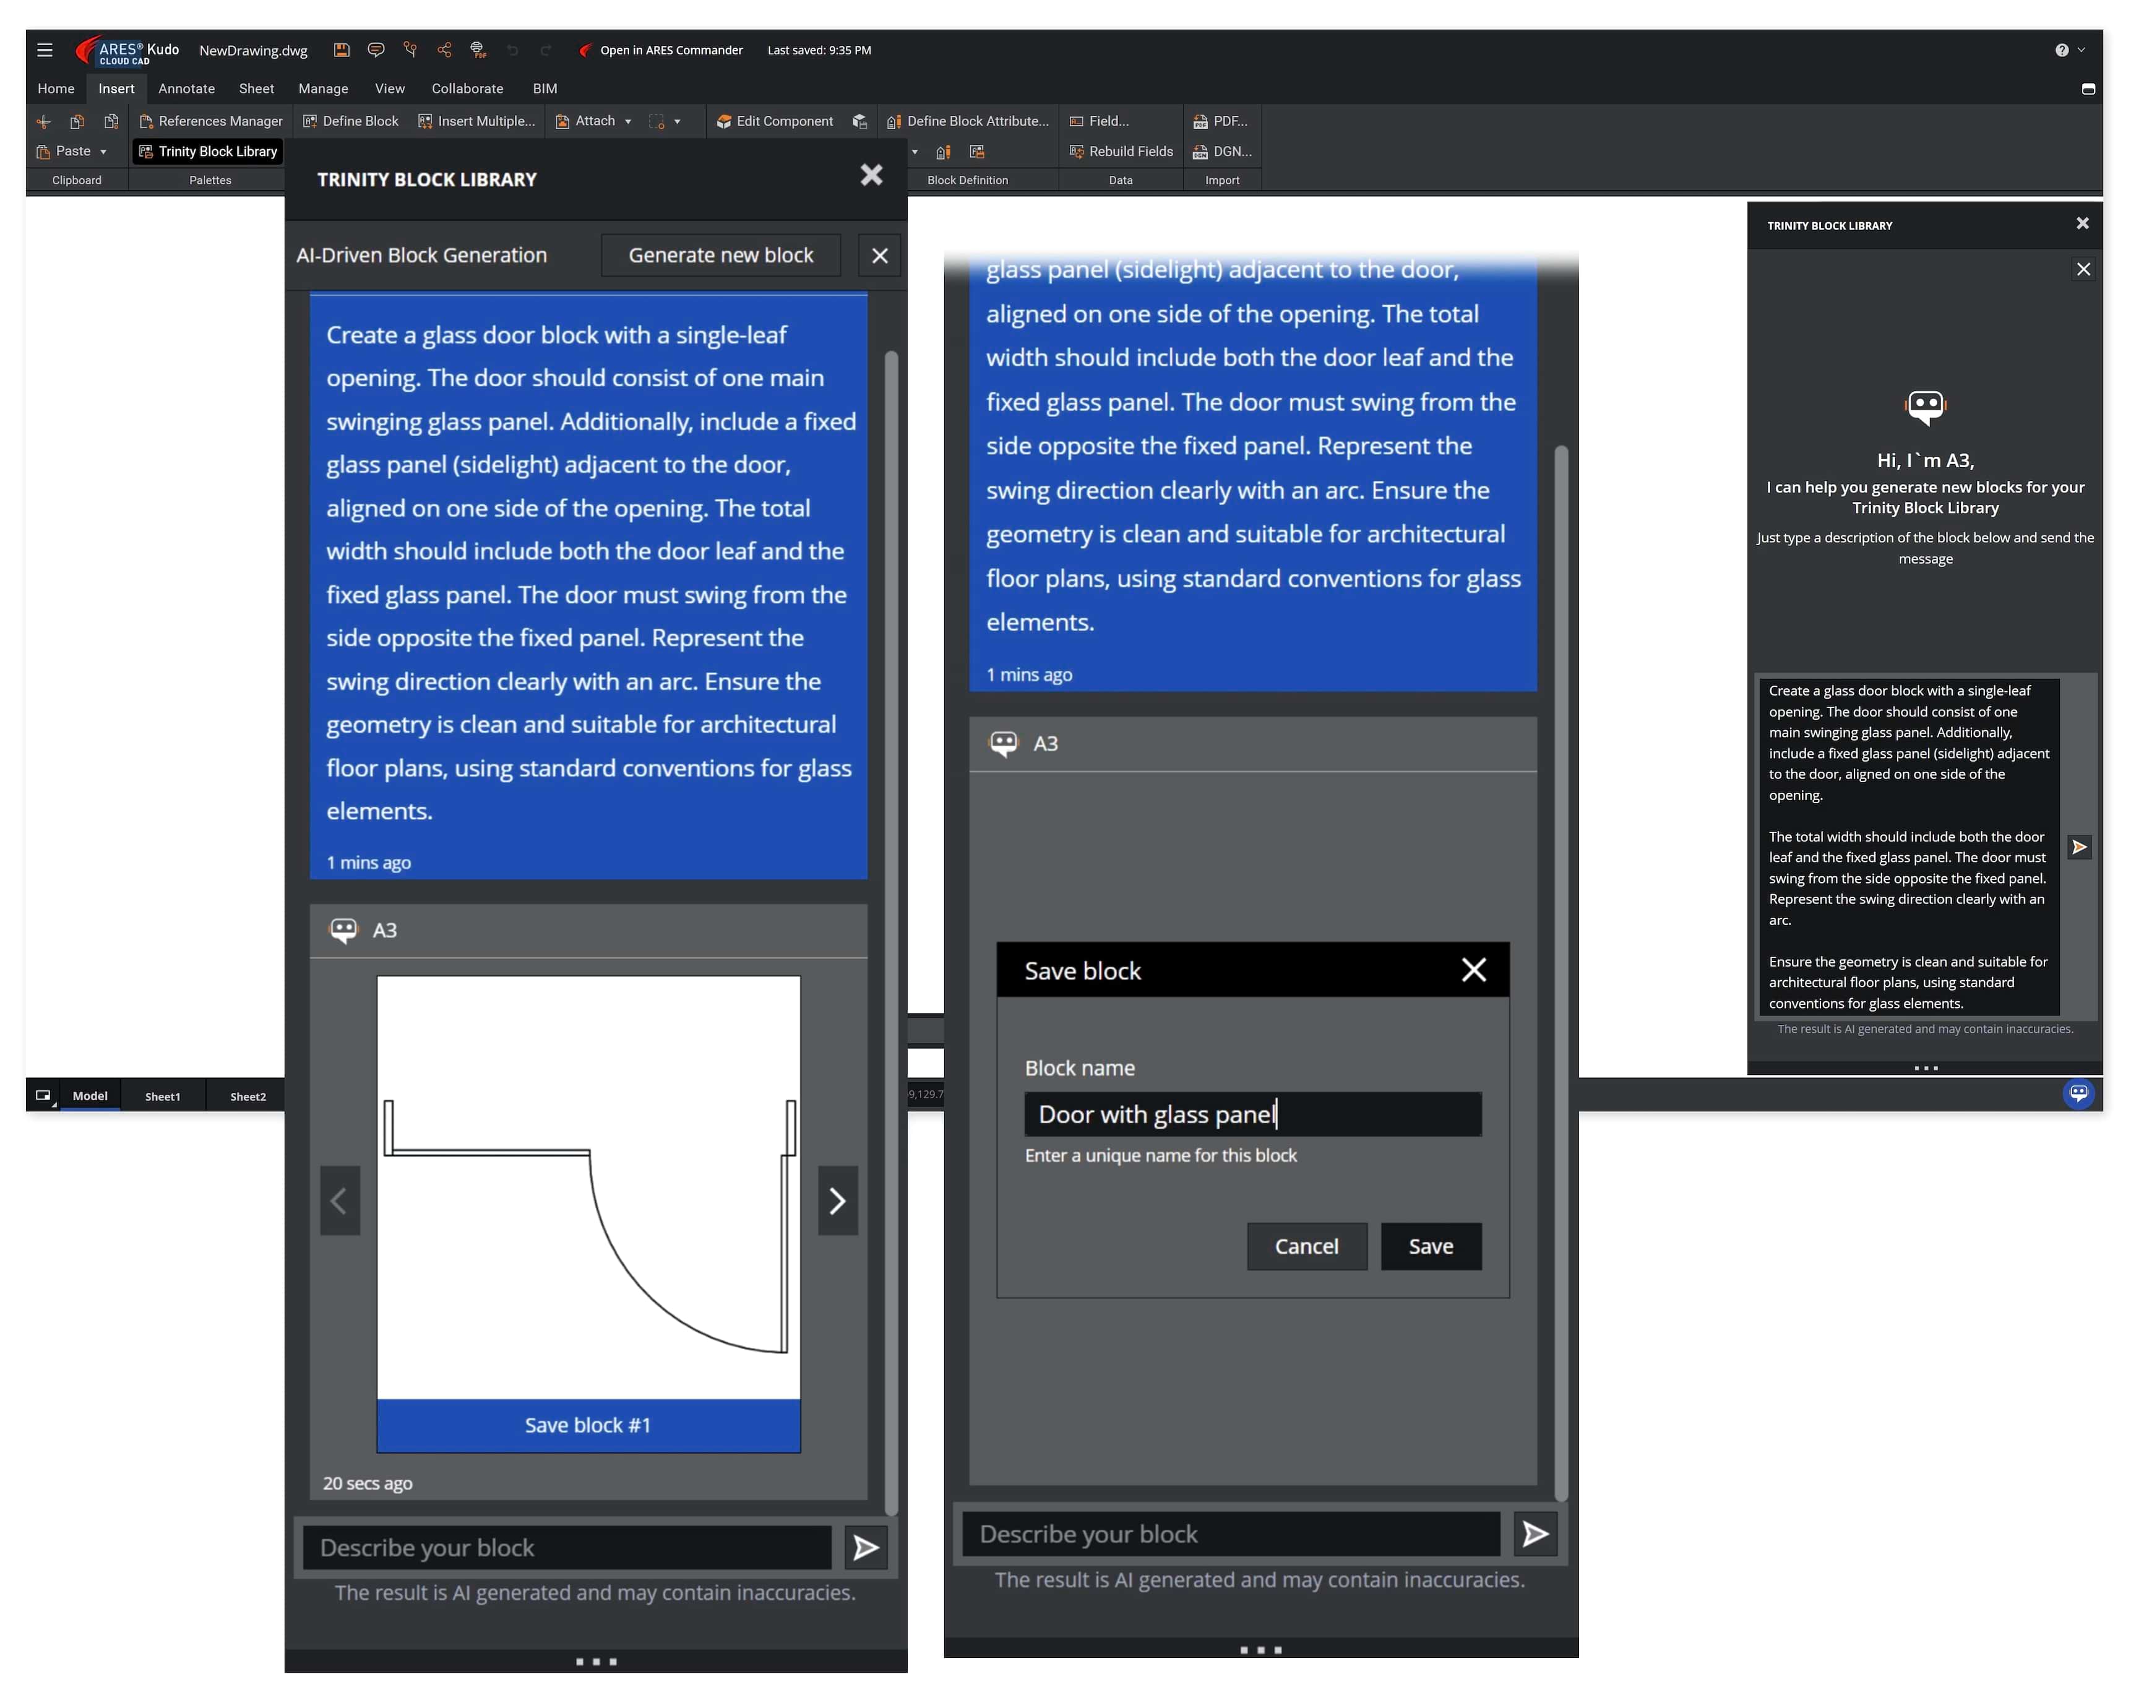Open the hamburger main menu
Screen dimensions: 2131x1703
[x=45, y=50]
